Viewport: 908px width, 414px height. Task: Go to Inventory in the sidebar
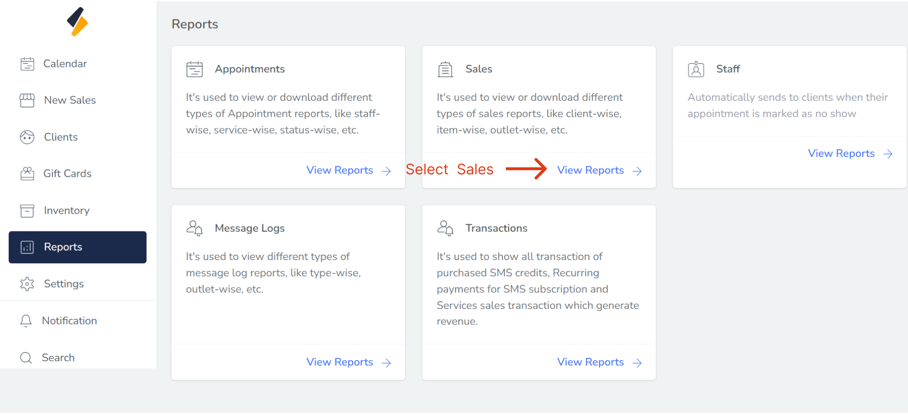(x=66, y=211)
